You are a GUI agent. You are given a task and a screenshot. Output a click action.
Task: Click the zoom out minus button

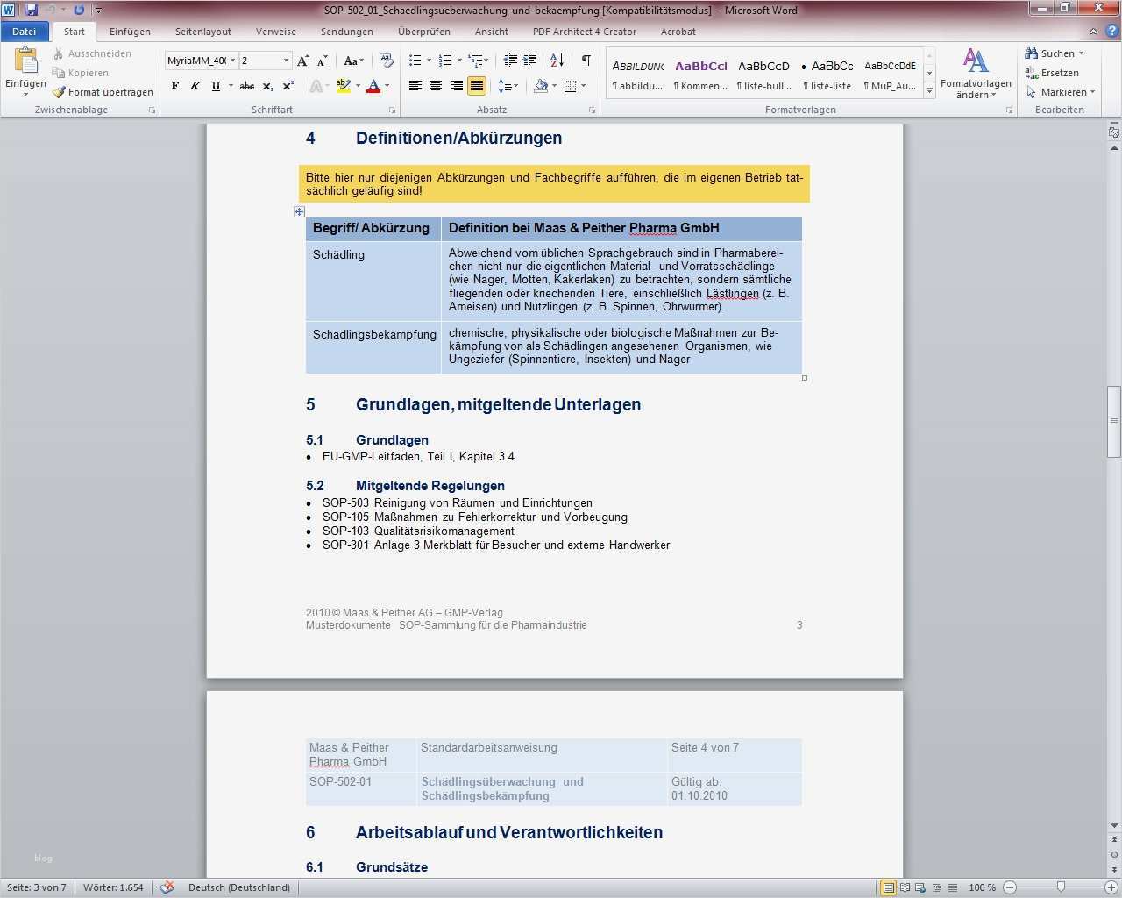point(1009,887)
